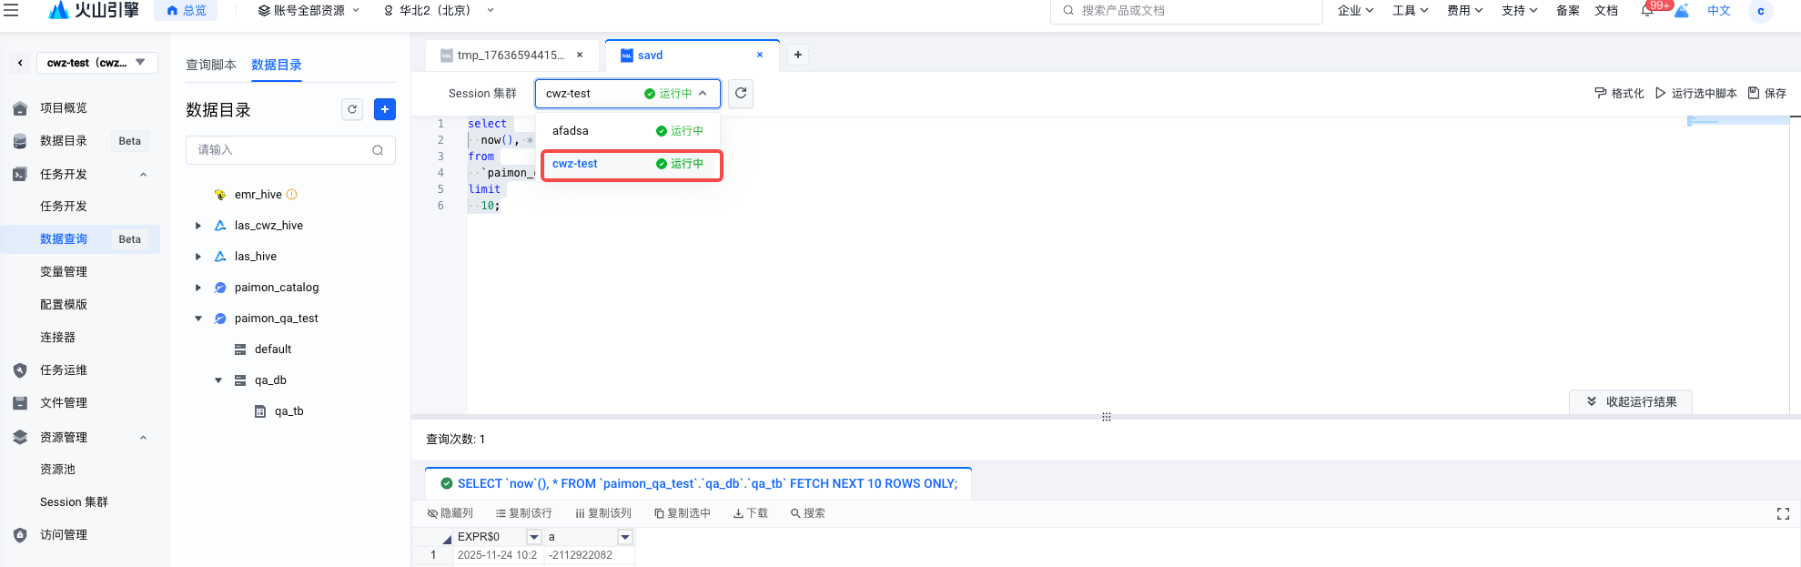Click the results panel resize handle
The height and width of the screenshot is (567, 1801).
(x=1107, y=417)
